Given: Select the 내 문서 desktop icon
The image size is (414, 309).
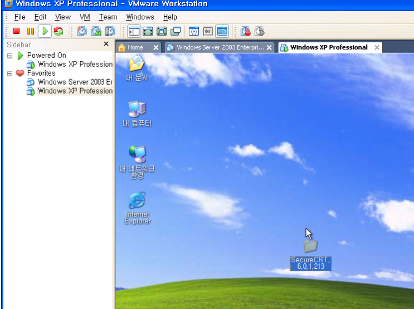Looking at the screenshot, I should click(137, 68).
